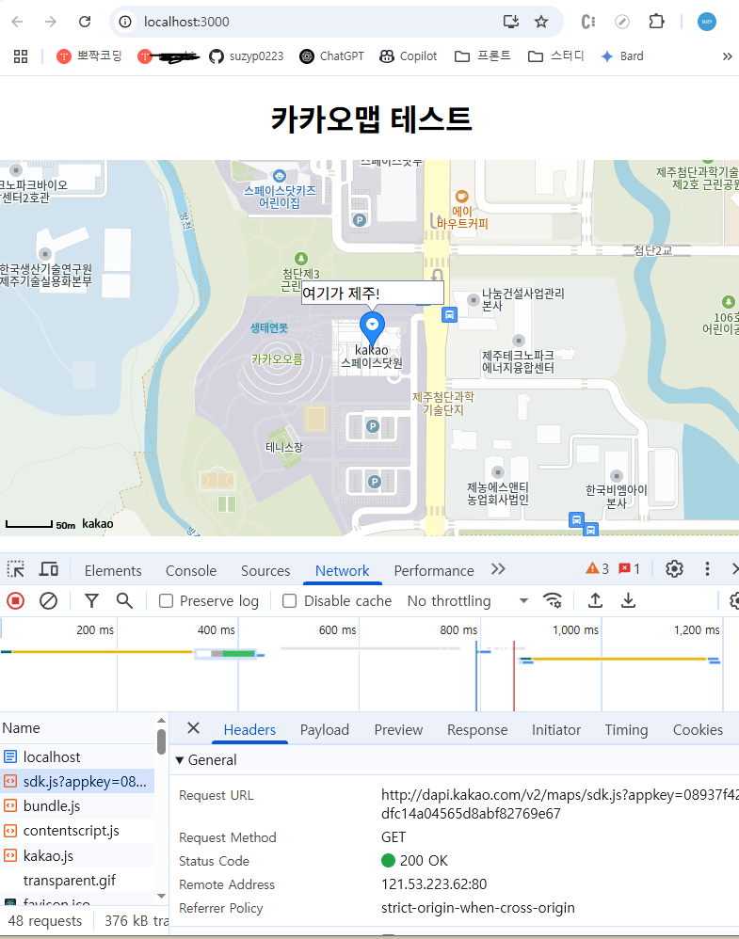Screen dimensions: 739x939
Task: Click the 1 error indicator
Action: [x=629, y=569]
